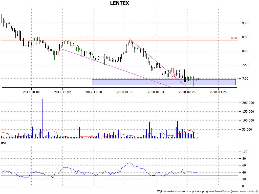Click the RSI axis value 80
Viewport: 259px width, 194px height.
coord(244,159)
